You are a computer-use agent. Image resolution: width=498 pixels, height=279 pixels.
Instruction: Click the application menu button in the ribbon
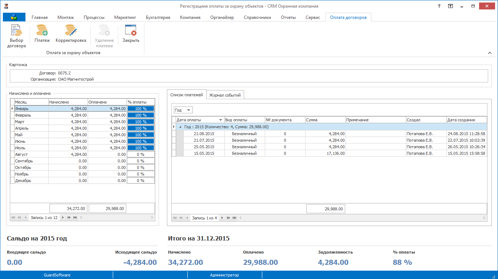tap(14, 17)
